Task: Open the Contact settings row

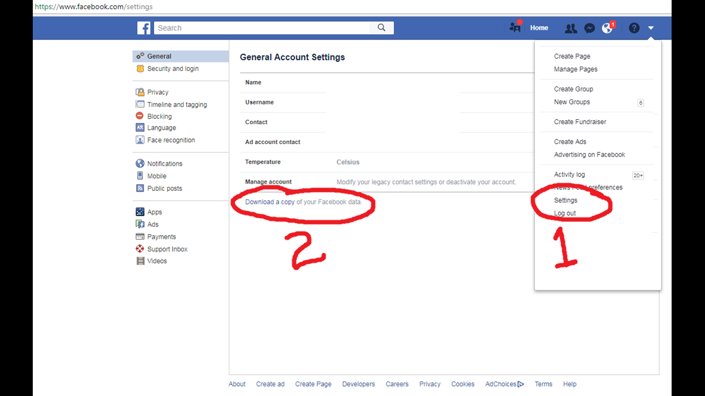Action: [x=387, y=122]
